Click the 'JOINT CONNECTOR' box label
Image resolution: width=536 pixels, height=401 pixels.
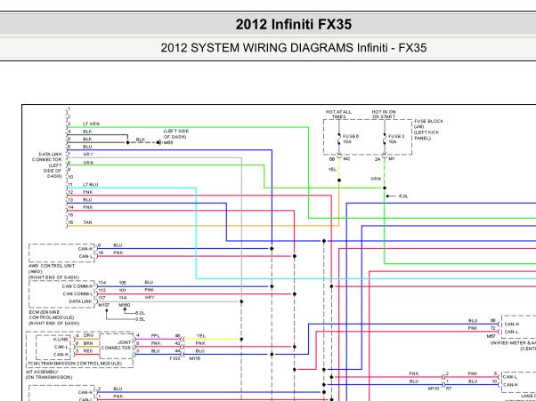click(x=117, y=345)
